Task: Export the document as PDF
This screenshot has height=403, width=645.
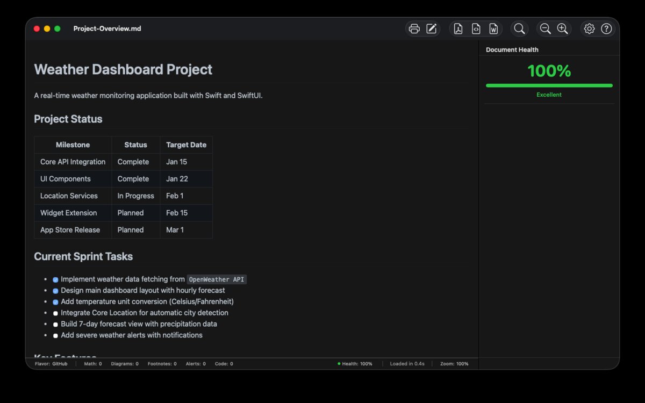Action: [458, 28]
